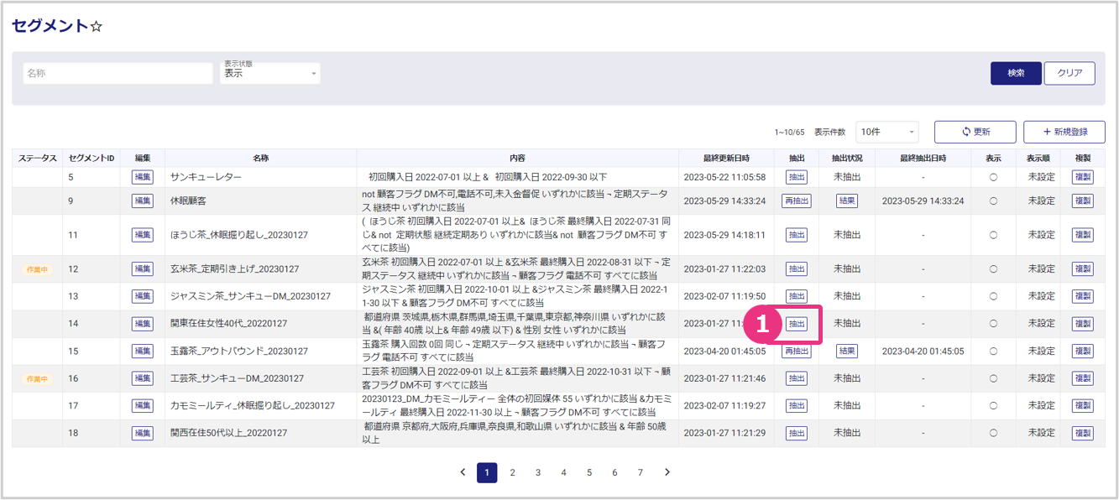Click the 名称 search input field
Screen dimensions: 1119x500
tap(118, 73)
